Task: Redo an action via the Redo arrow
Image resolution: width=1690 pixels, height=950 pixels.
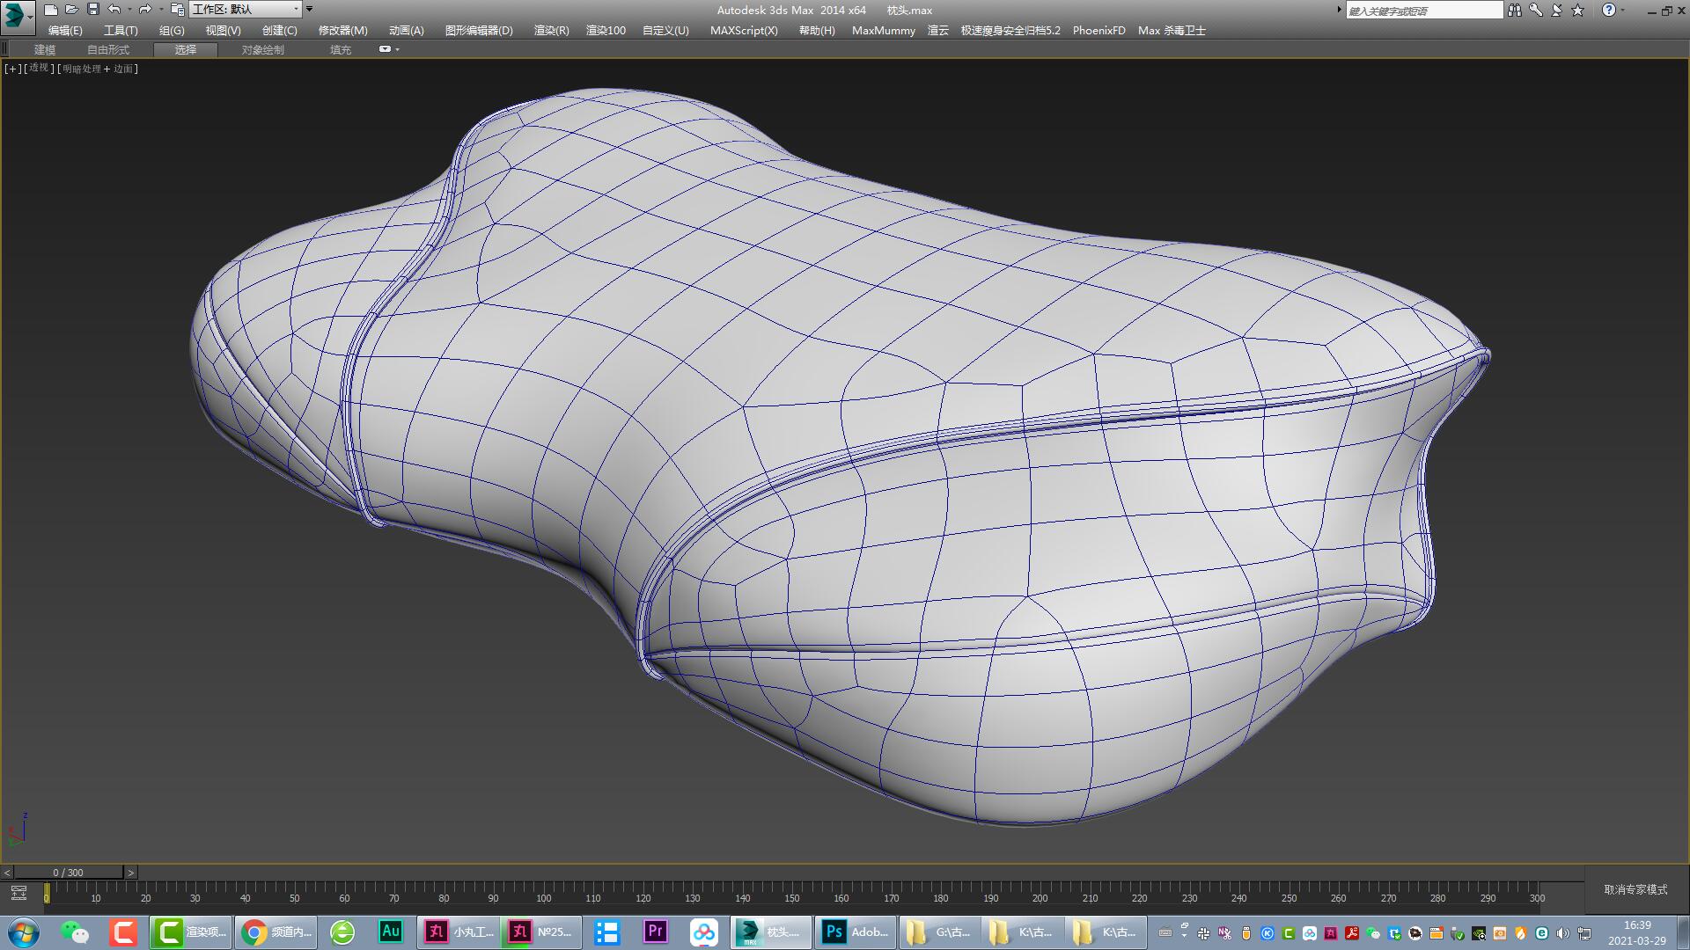Action: (143, 10)
